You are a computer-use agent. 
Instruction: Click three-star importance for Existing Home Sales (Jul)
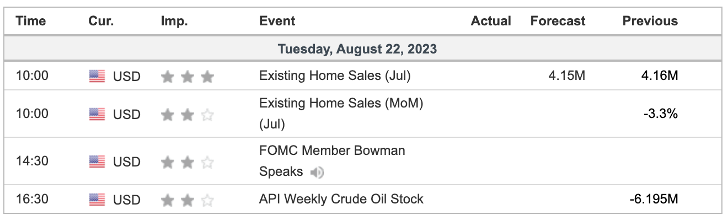click(188, 77)
